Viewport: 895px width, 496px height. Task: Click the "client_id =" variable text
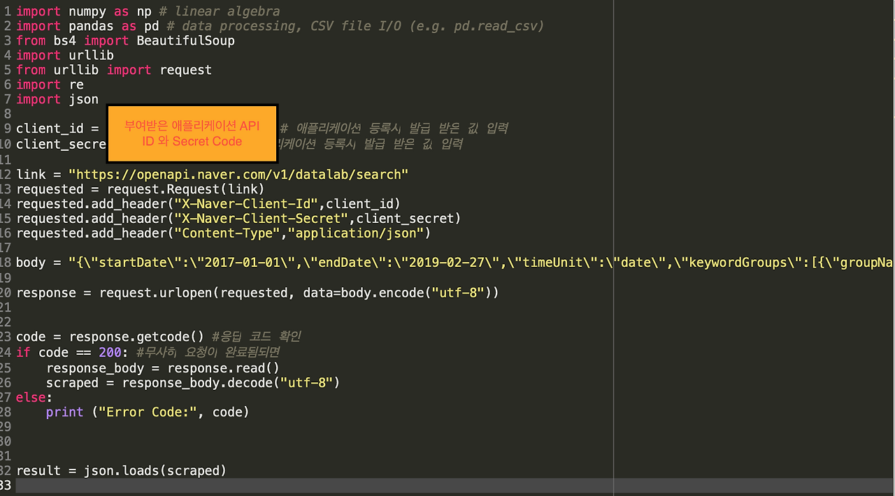(59, 129)
